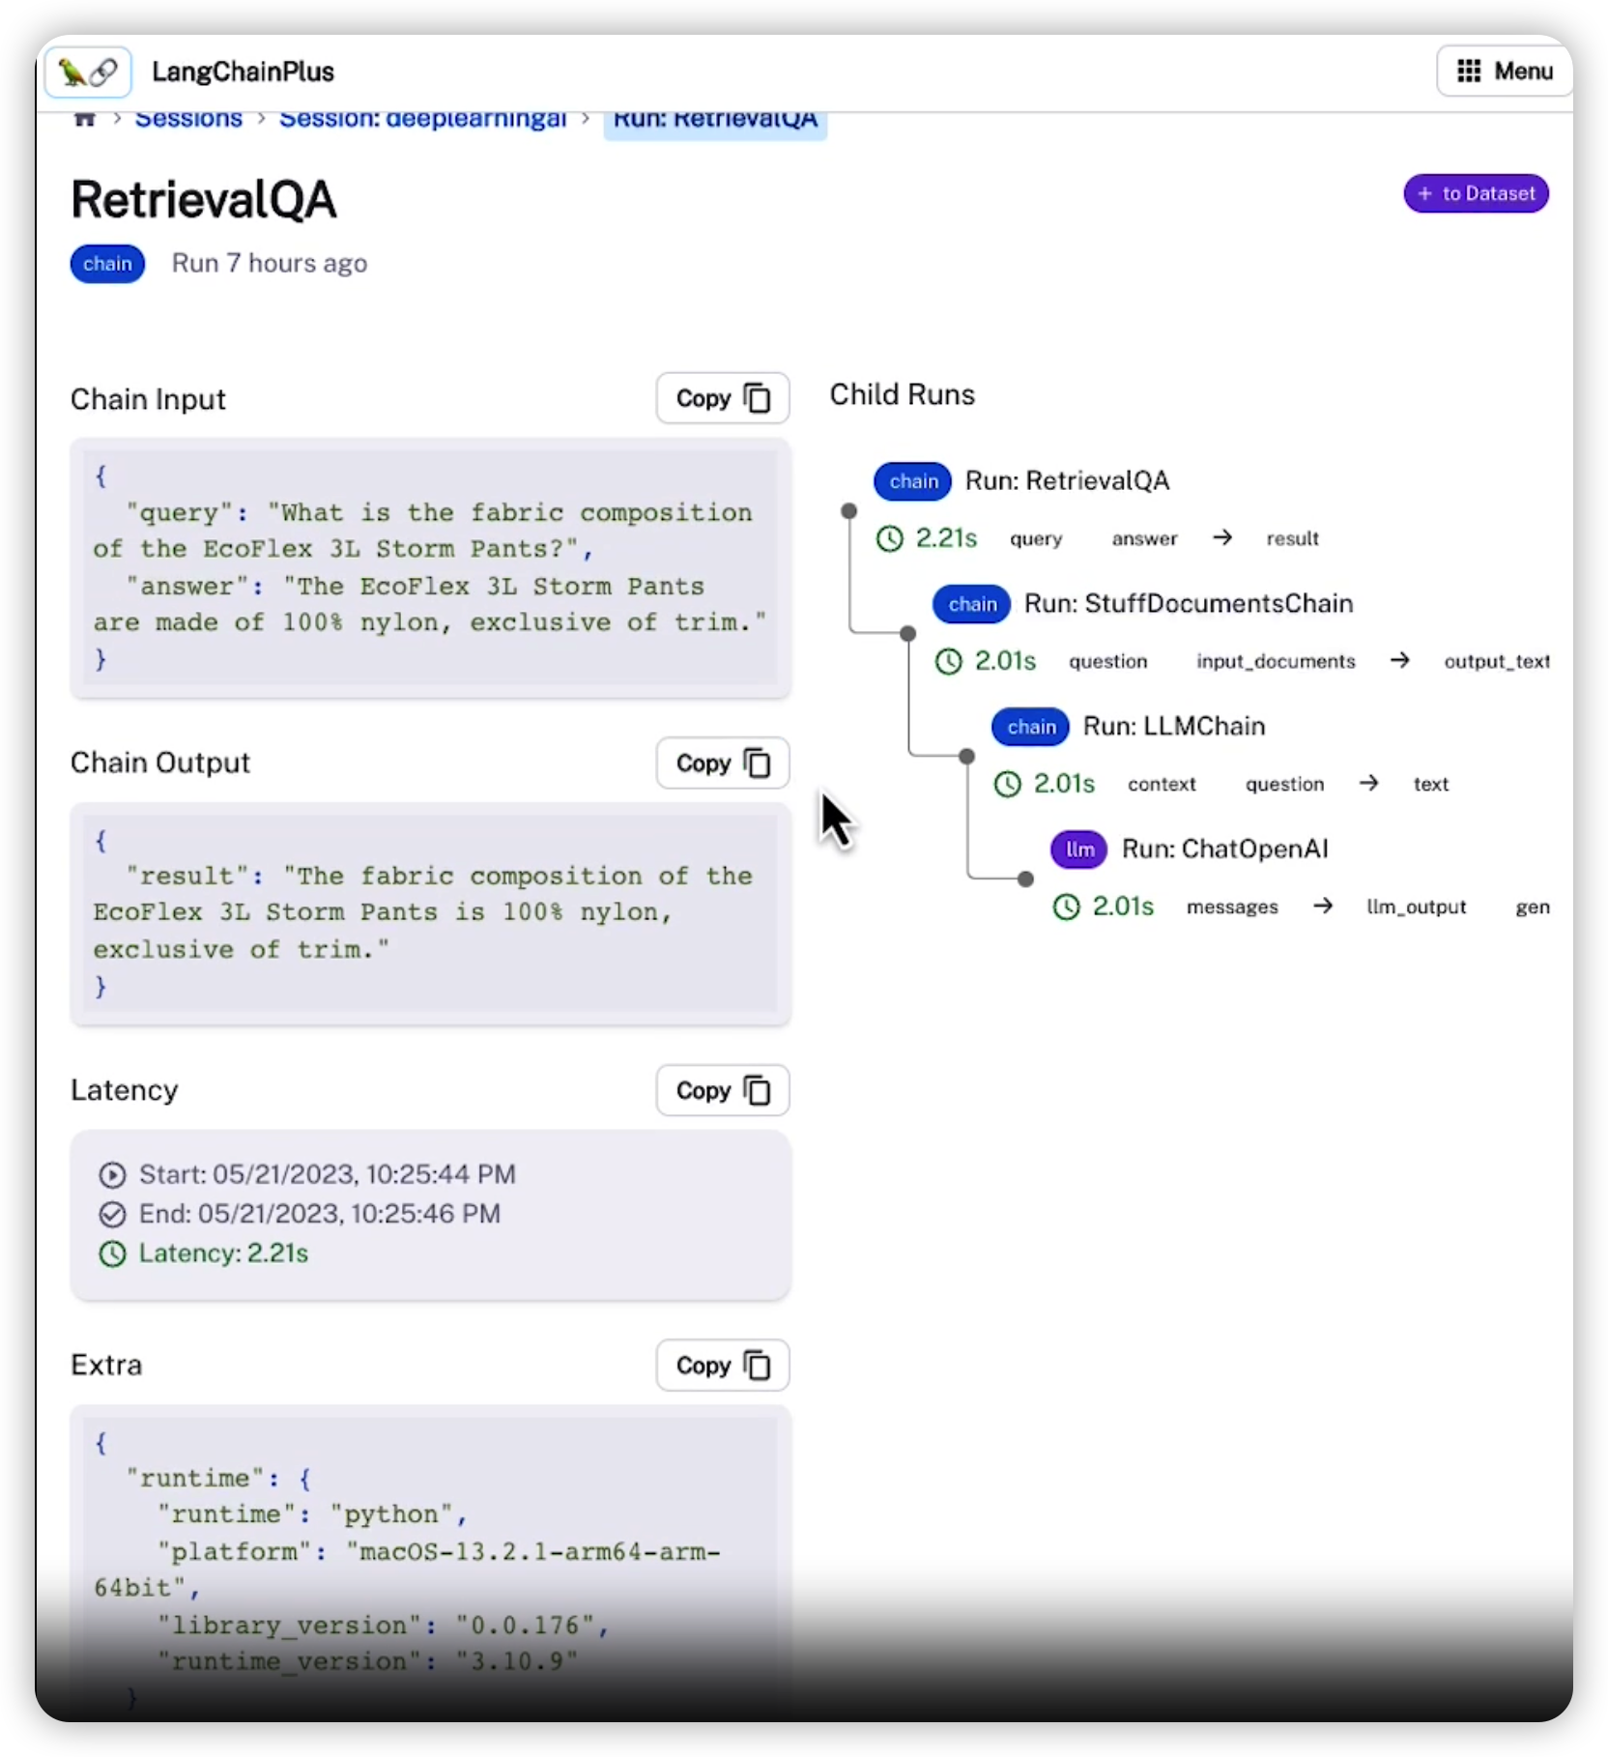Click the copy icon beside Chain Input
The image size is (1608, 1757).
(x=758, y=398)
